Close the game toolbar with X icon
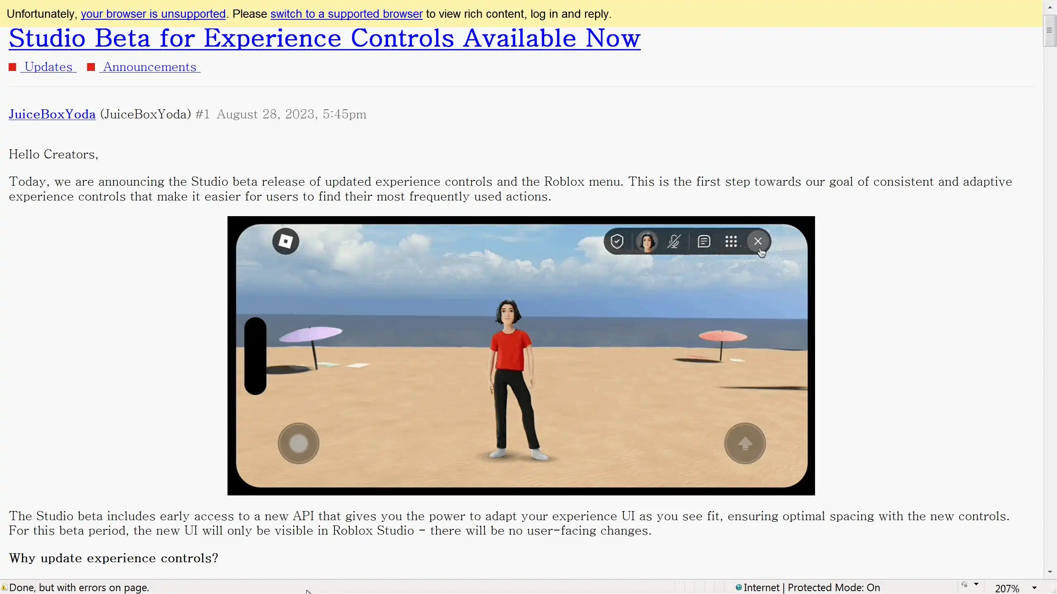The image size is (1057, 594). 758,241
